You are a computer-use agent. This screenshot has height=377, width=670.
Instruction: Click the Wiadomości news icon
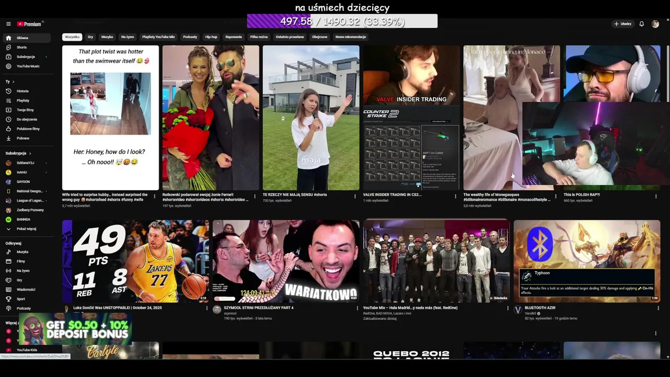[x=8, y=290]
